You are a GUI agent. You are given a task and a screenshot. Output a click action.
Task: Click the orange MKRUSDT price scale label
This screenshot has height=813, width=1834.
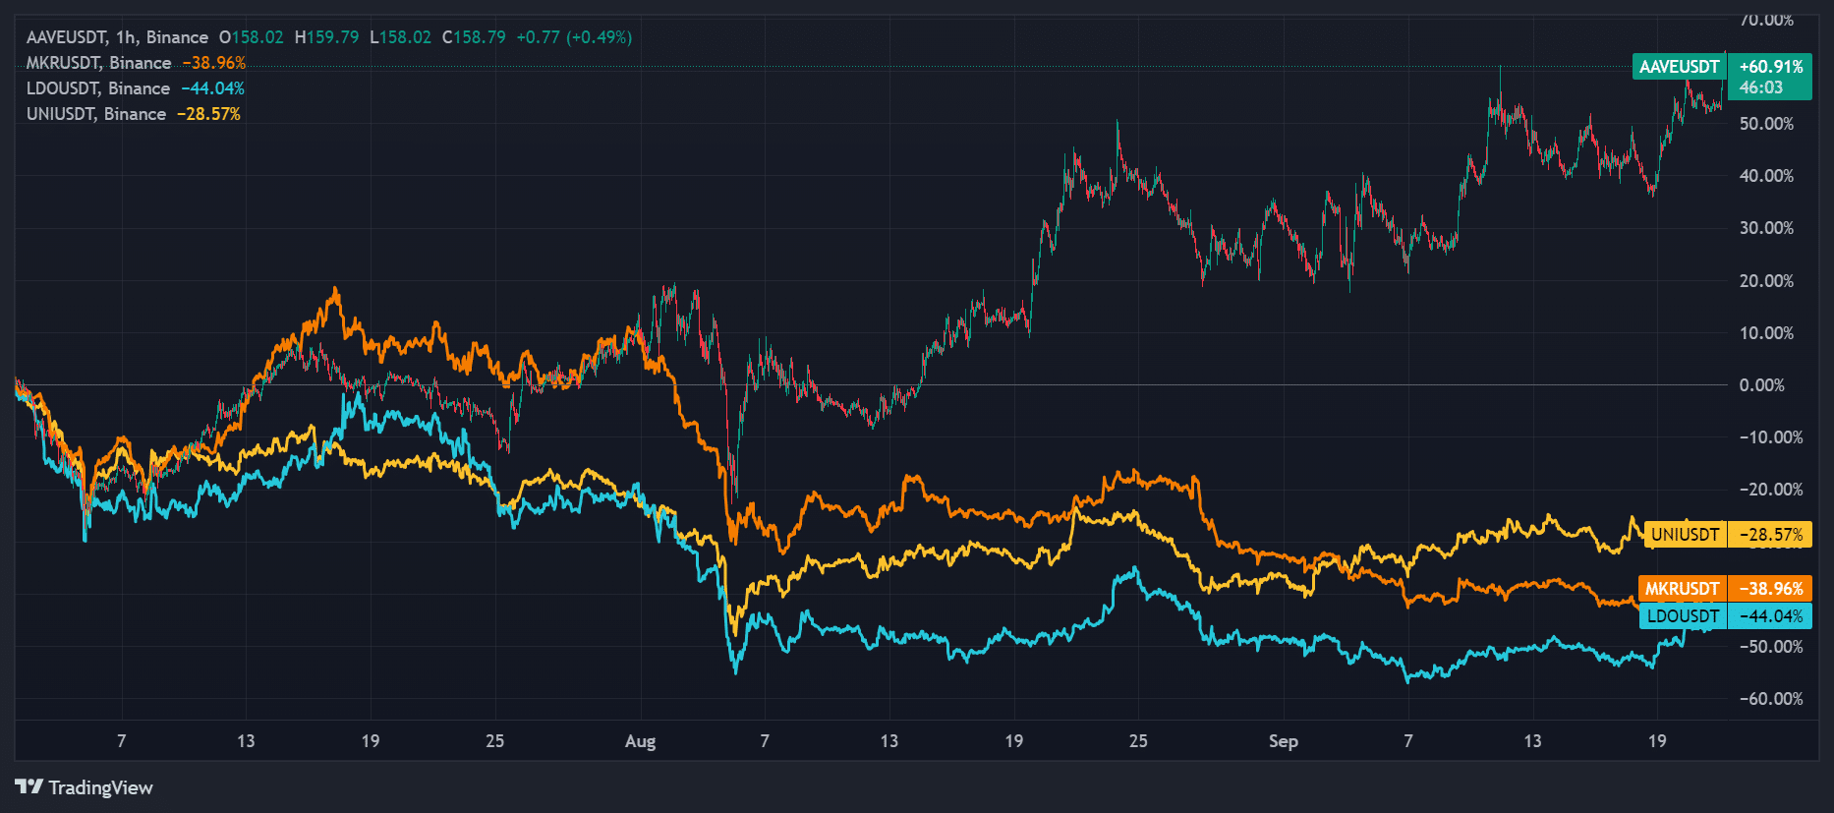[1682, 589]
